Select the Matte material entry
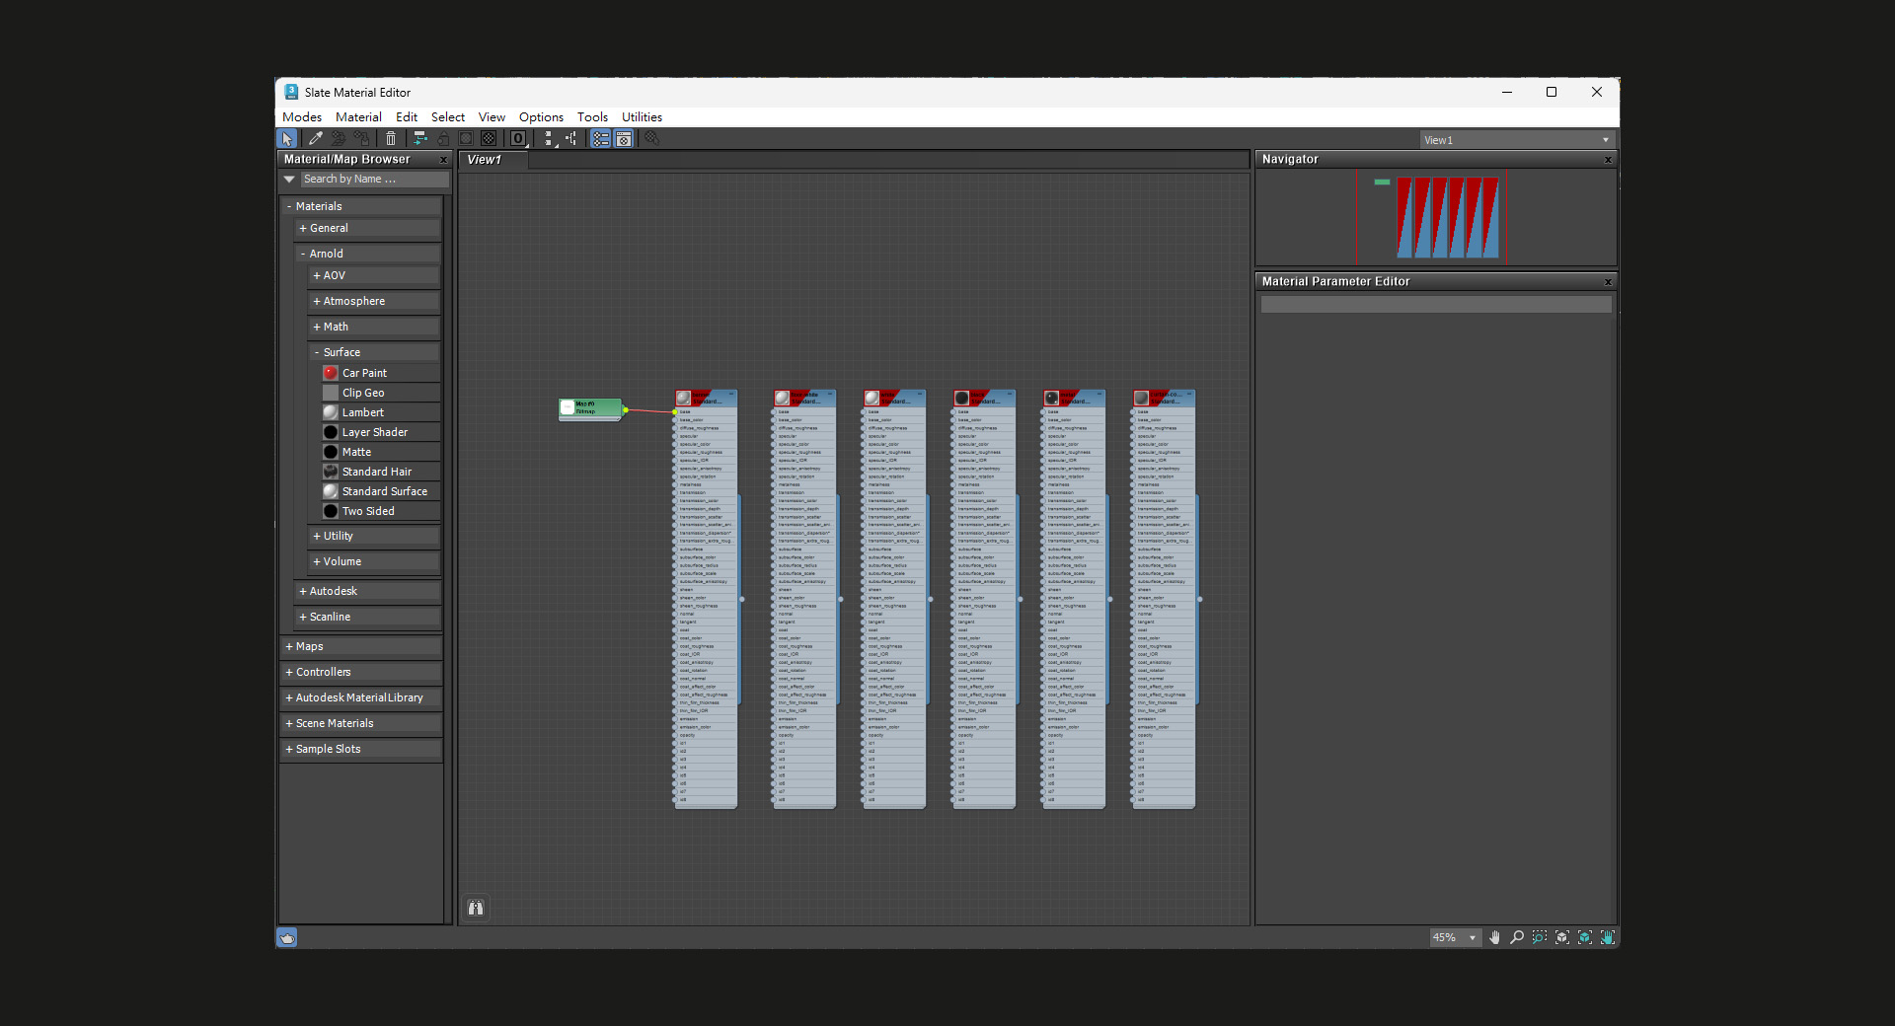This screenshot has height=1026, width=1895. pyautogui.click(x=380, y=452)
